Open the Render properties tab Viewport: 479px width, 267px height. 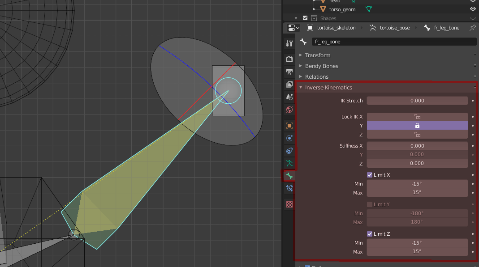(289, 59)
